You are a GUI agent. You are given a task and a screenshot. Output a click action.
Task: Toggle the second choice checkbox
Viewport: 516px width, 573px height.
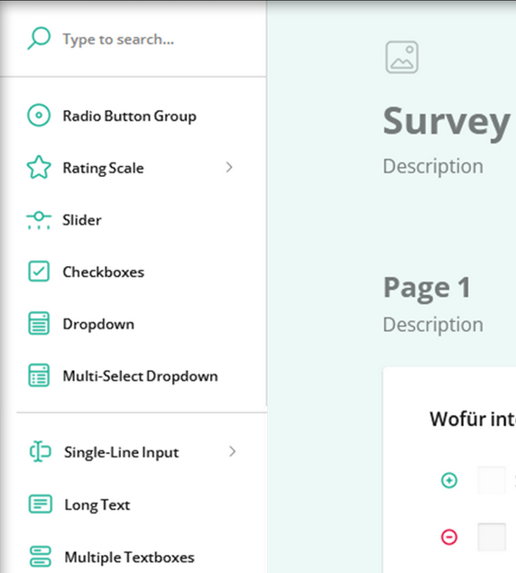click(492, 537)
